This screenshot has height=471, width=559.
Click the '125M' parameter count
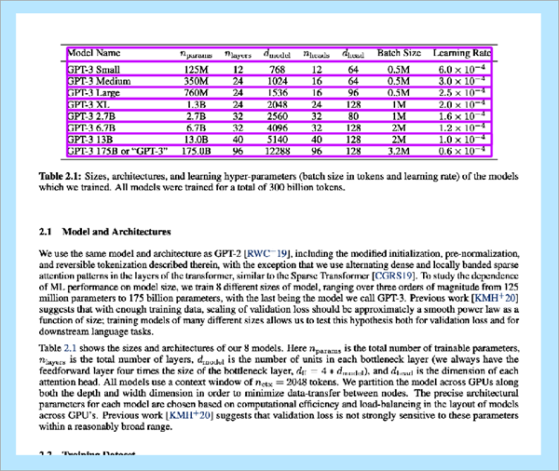click(x=196, y=70)
